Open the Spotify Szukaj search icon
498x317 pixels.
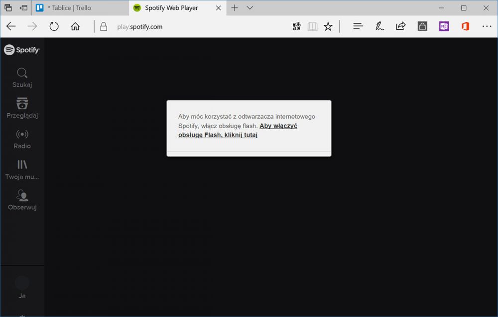click(22, 73)
